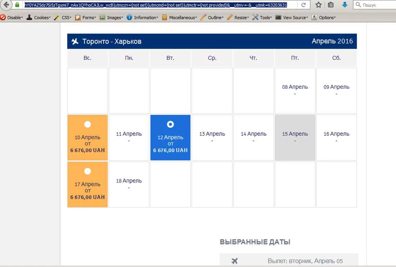Viewport: 396px width, 267px height.
Task: Open the Information dropdown menu
Action: point(143,17)
